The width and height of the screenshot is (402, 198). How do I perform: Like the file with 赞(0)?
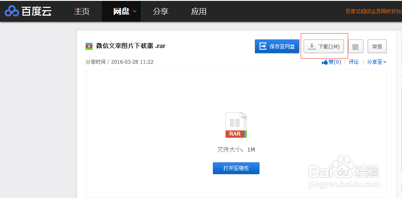332,62
